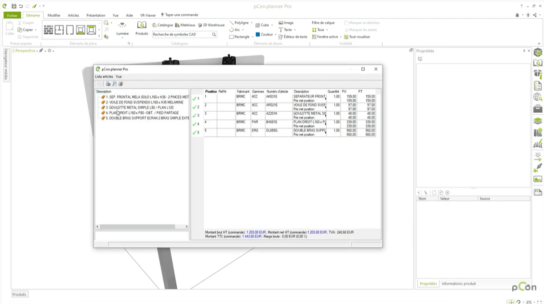Screen dimensions: 544x304
Task: Click the brick wall element icon
Action: pos(49,30)
